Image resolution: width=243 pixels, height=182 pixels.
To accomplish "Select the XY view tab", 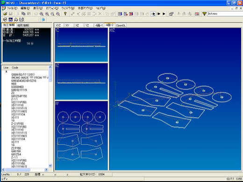I will pos(67,25).
